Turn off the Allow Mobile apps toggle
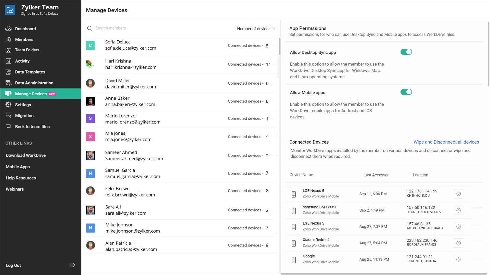The image size is (490, 275). coord(406,92)
